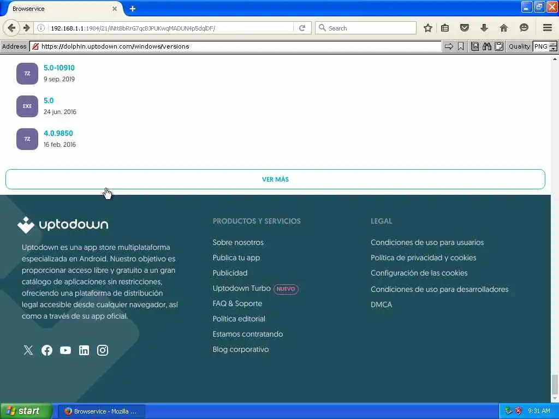Open the downloads arrow icon

(x=484, y=28)
